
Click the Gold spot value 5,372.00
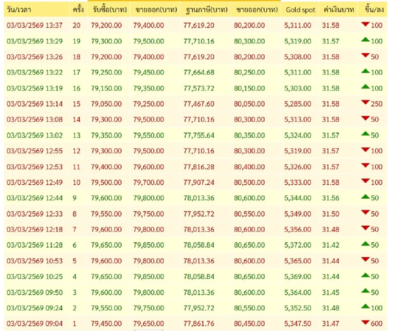point(297,245)
